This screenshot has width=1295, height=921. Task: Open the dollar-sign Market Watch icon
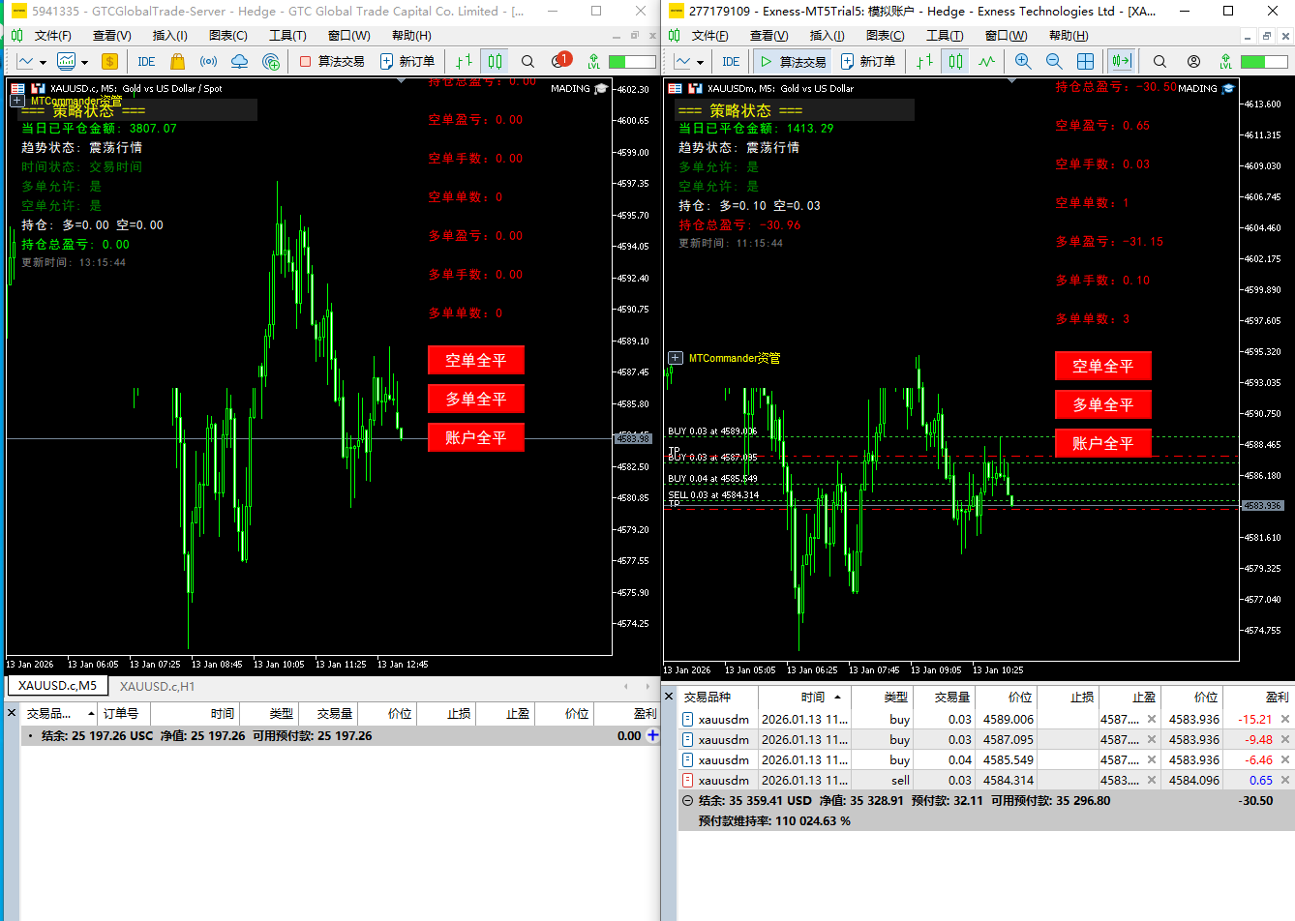(109, 61)
